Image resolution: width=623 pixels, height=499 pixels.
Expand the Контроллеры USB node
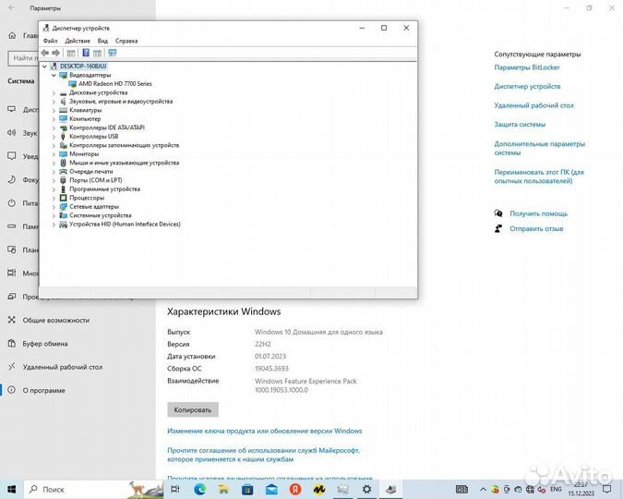[54, 136]
